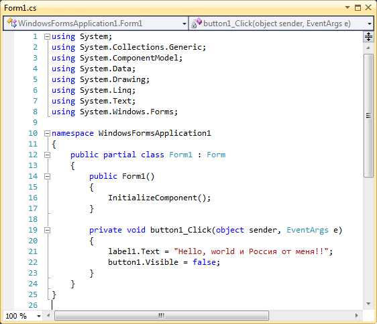Screen dimensions: 377x324
Task: Click 'WindowsFormsApplication1' in the namespace declaration
Action: click(x=154, y=134)
